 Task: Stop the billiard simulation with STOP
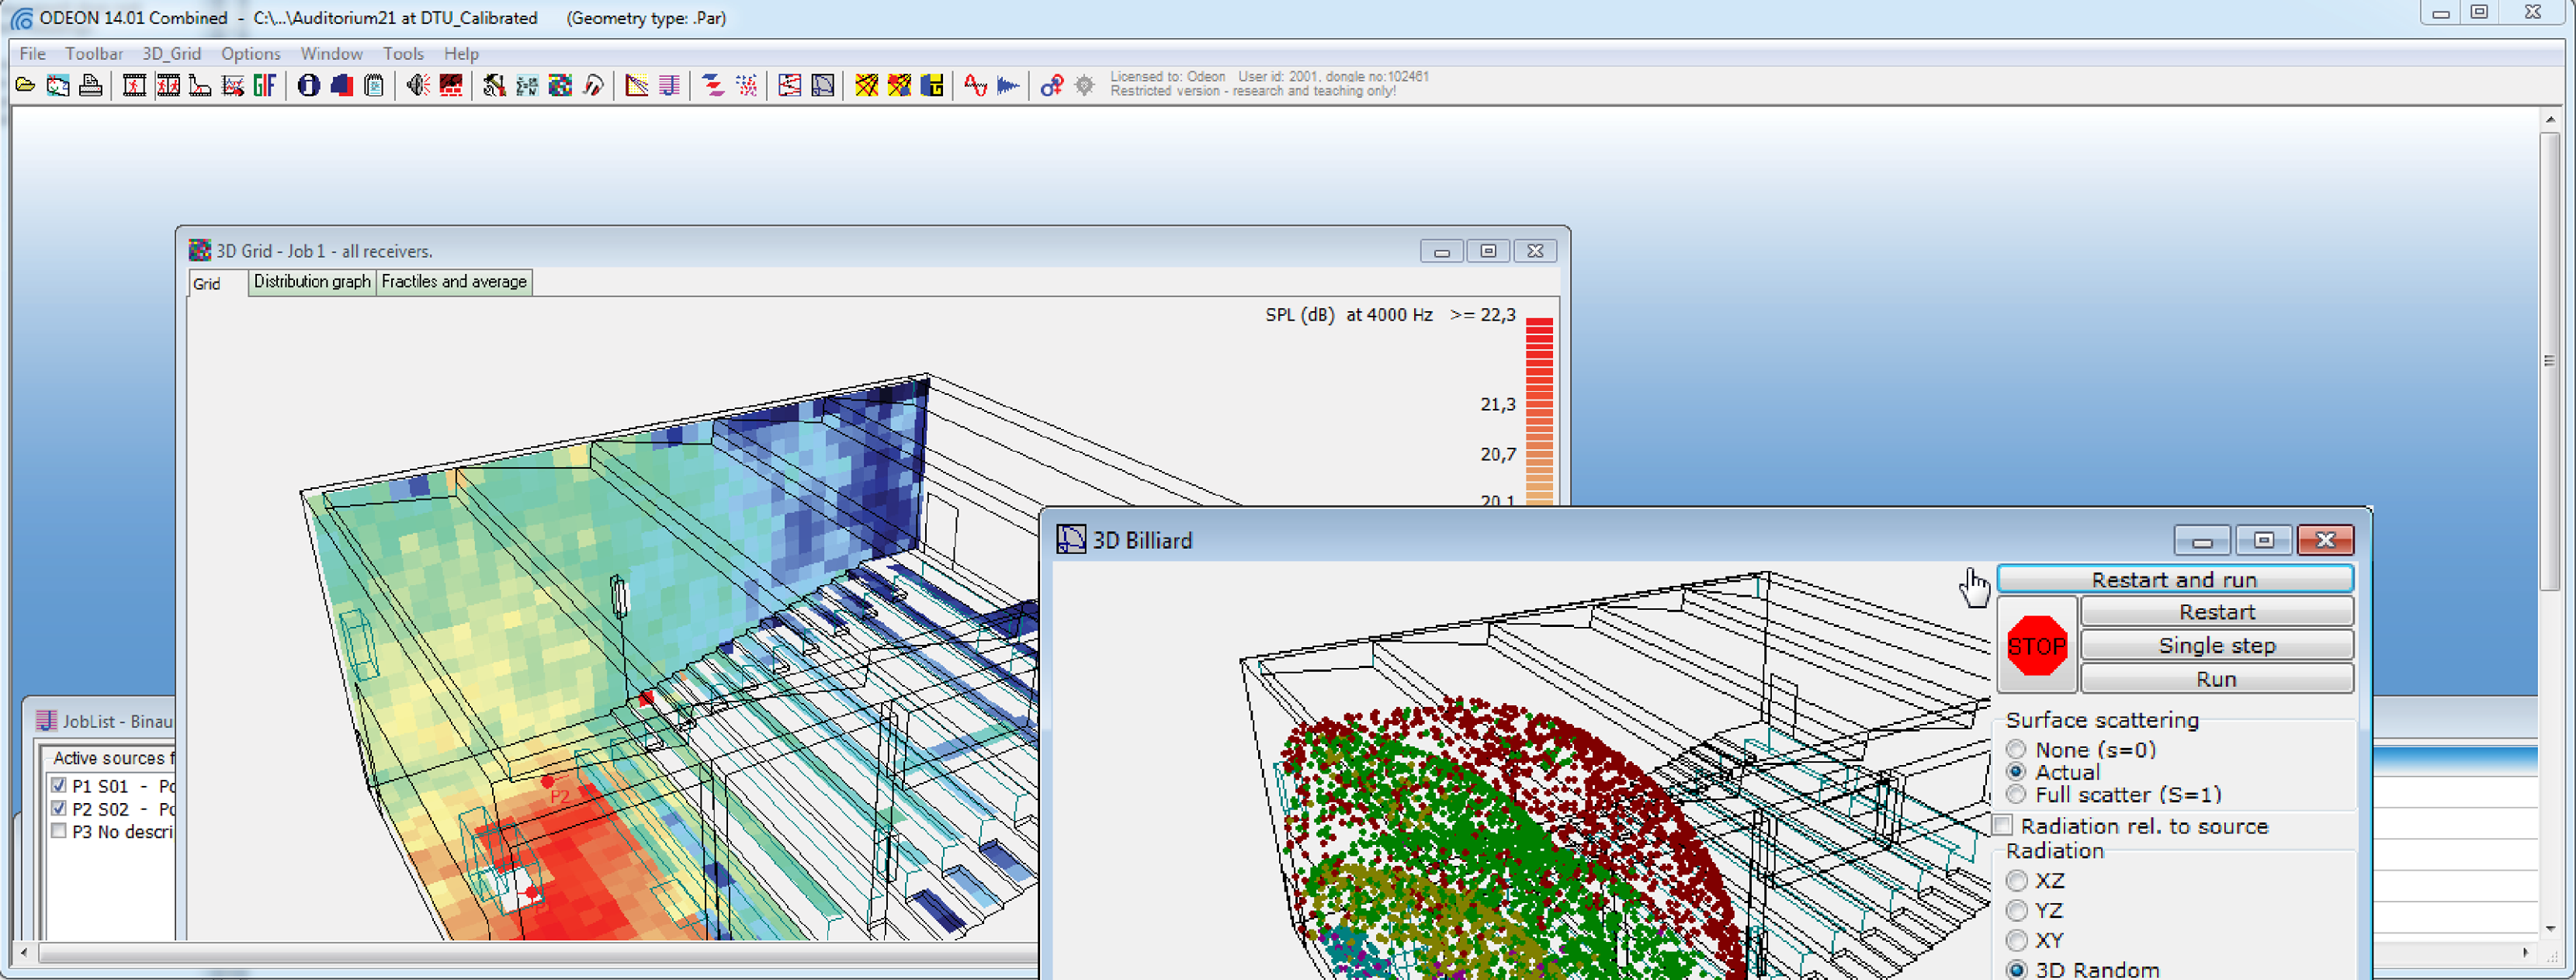[2036, 645]
